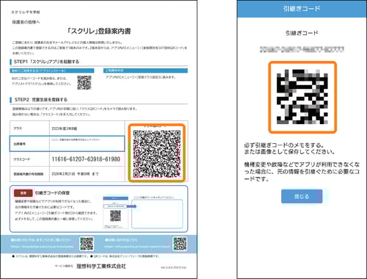Click the 引継ぎコードの保管 heading
This screenshot has height=279, width=367.
pyautogui.click(x=52, y=193)
